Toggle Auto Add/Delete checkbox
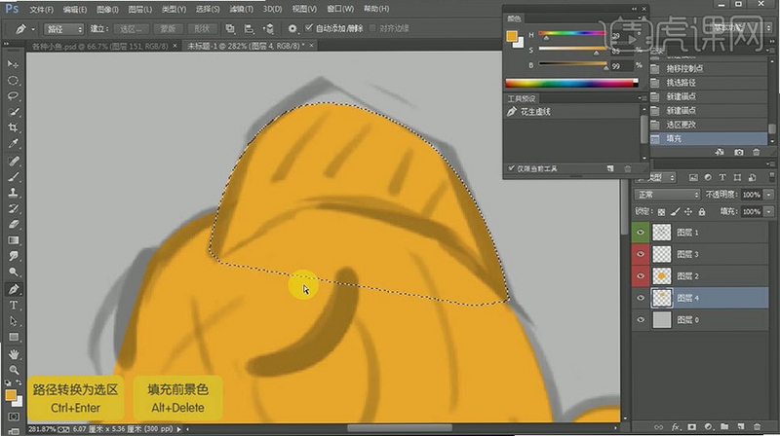This screenshot has width=780, height=436. (309, 28)
